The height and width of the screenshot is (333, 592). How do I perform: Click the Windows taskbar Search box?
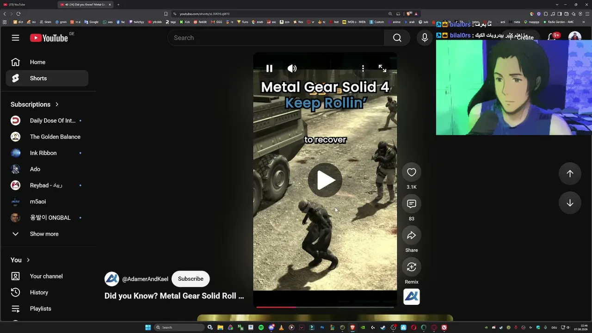click(x=179, y=327)
